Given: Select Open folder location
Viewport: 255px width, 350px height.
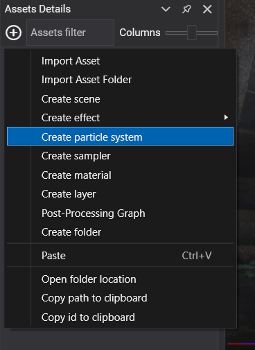Looking at the screenshot, I should 120,279.
